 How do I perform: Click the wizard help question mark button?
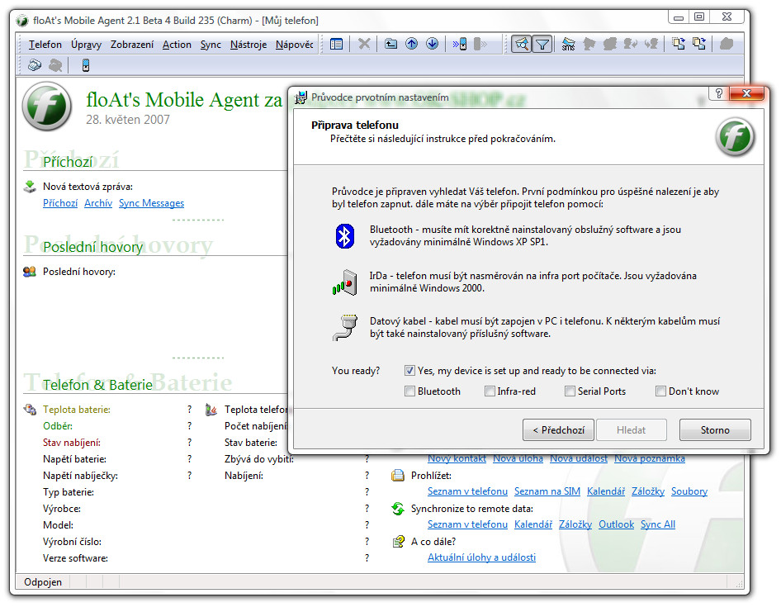tap(718, 93)
